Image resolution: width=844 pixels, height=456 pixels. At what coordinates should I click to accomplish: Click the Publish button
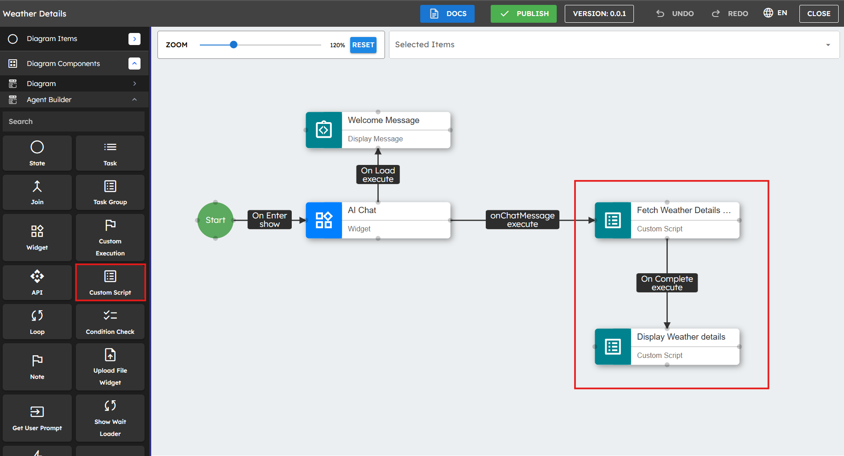[x=523, y=14]
